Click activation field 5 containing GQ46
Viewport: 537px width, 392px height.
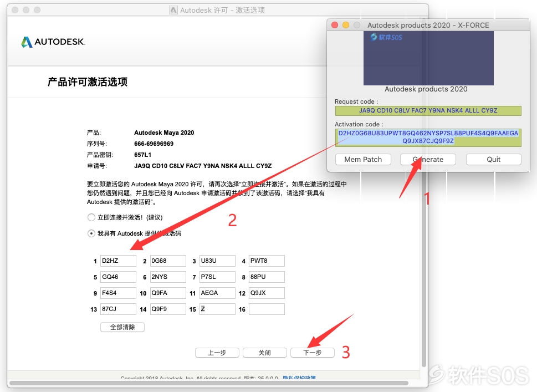tap(118, 277)
